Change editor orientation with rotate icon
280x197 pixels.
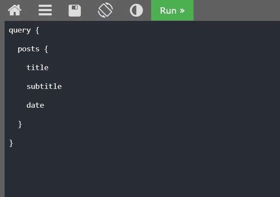tap(105, 10)
